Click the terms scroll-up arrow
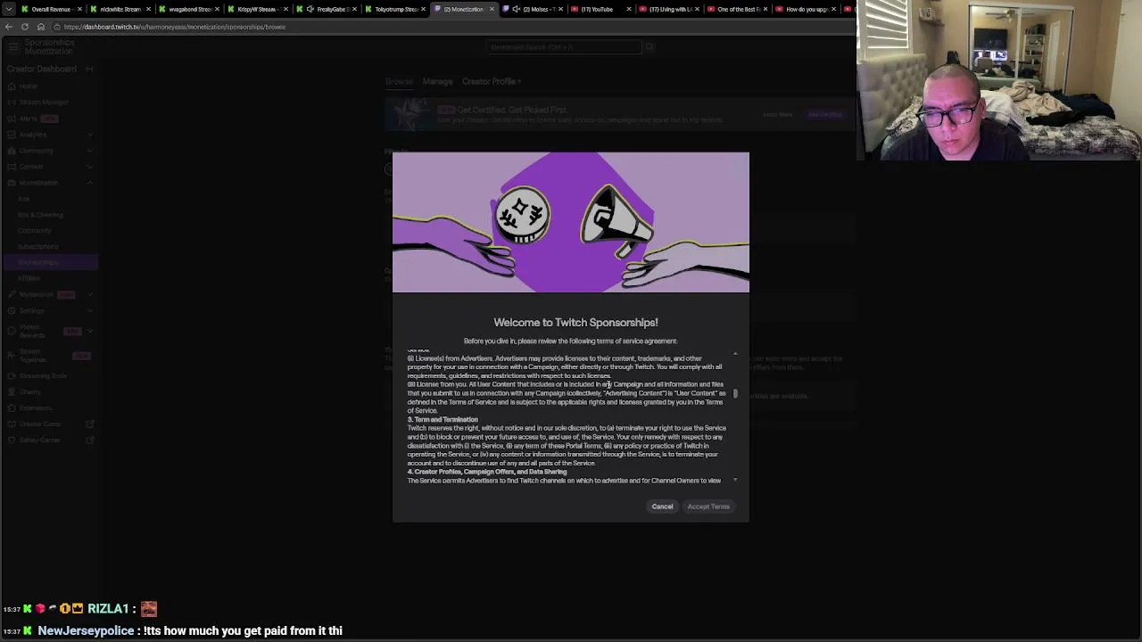Viewport: 1142px width, 642px height. [x=735, y=354]
